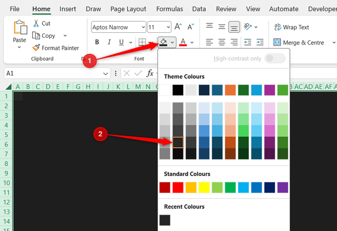This screenshot has height=231, width=337.
Task: Select the recent dark grey colour swatch
Action: pos(165,220)
